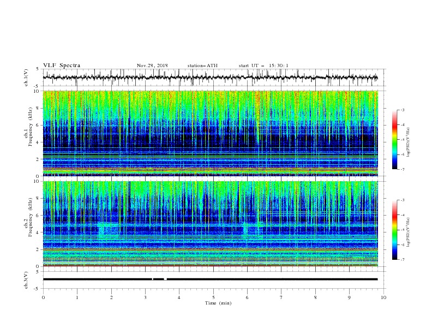
Task: Click the "6" tick on the Time (min) axis
Action: coord(247,297)
